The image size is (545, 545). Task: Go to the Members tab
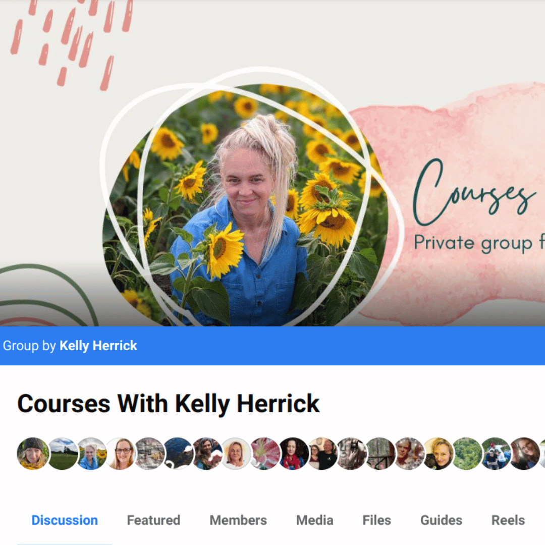click(x=238, y=520)
